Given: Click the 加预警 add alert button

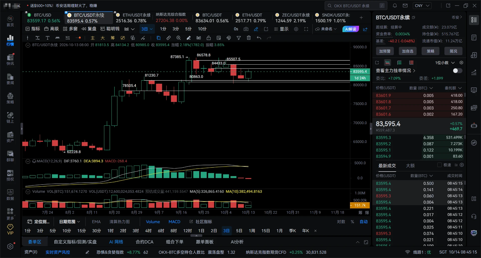Looking at the screenshot, I should 385,51.
